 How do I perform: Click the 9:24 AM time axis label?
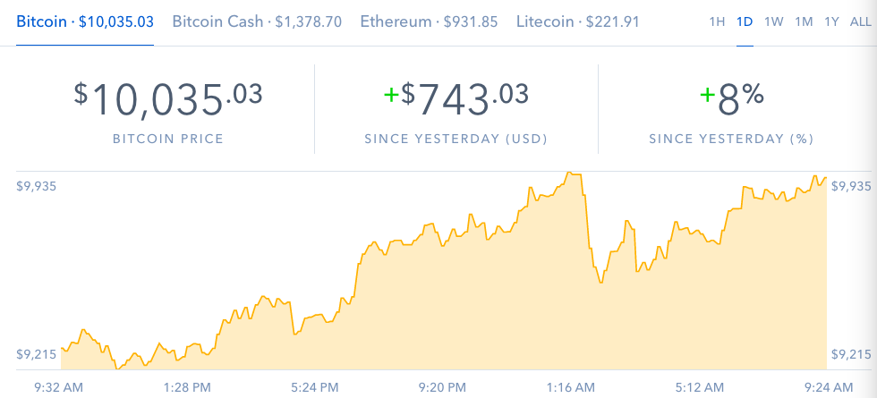click(828, 386)
